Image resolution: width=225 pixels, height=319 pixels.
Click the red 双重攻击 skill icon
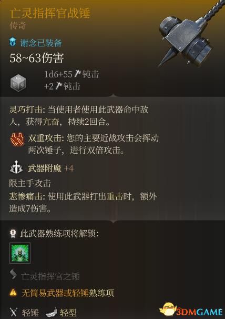pos(17,140)
